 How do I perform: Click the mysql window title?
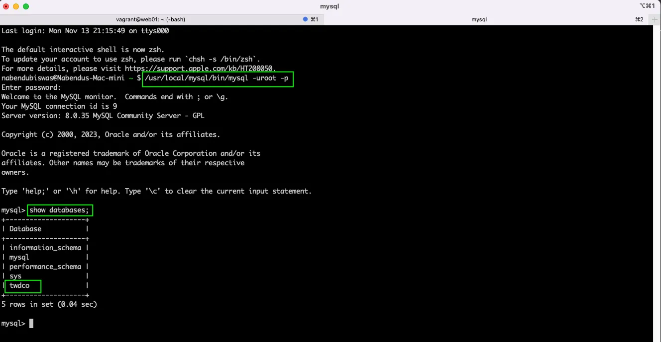330,6
